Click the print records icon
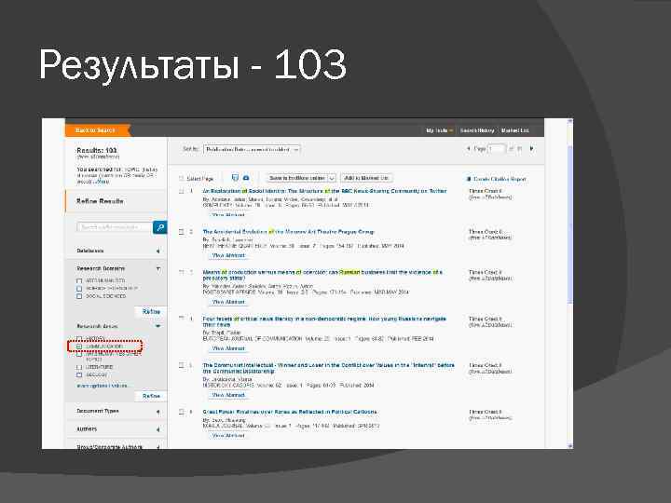 click(x=235, y=178)
